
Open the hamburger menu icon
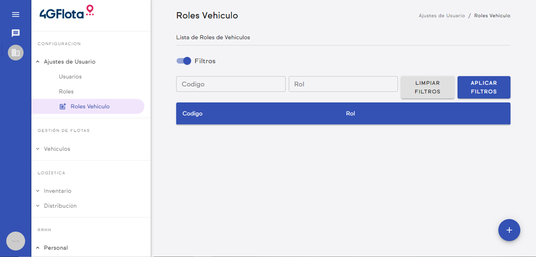pyautogui.click(x=16, y=15)
